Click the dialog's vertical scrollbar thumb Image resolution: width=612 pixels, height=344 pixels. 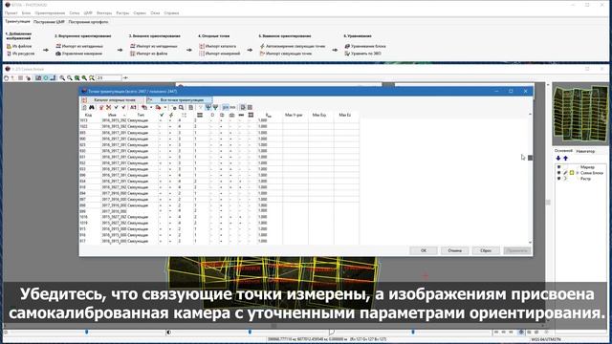point(530,158)
